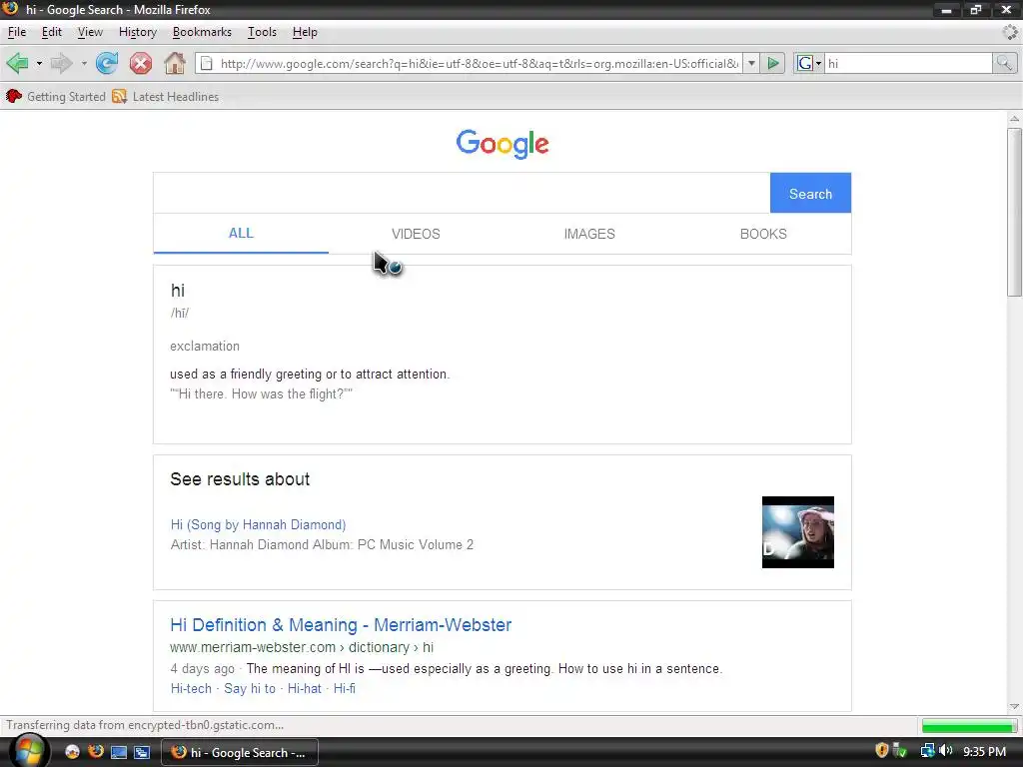
Task: Open forward button history dropdown arrow
Action: (84, 63)
